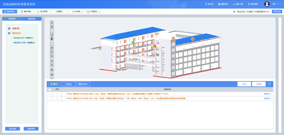
Task: Select the measure ruler tool
Action: coord(52,65)
